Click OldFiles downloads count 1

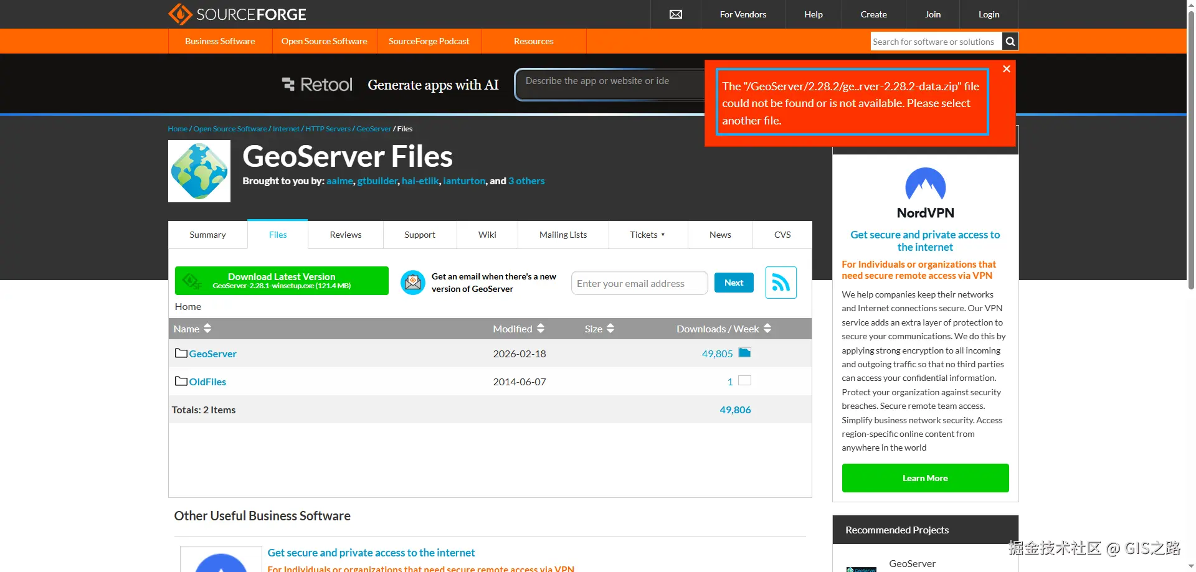[x=730, y=382]
